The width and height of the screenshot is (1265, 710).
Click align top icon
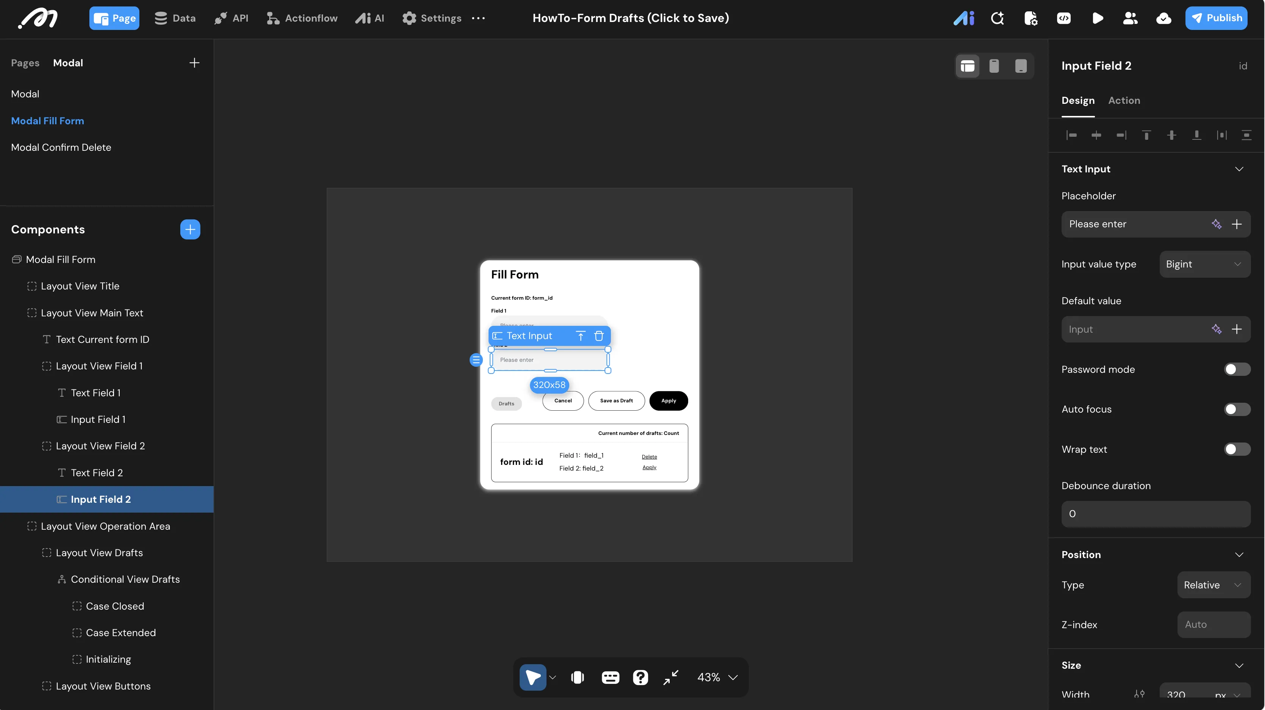point(1146,135)
